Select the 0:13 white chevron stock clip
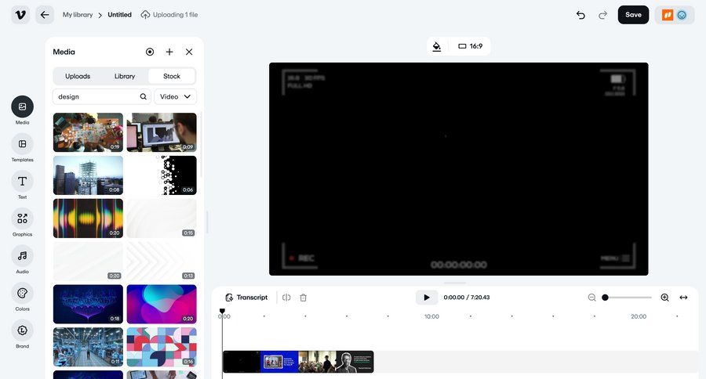 tap(162, 262)
